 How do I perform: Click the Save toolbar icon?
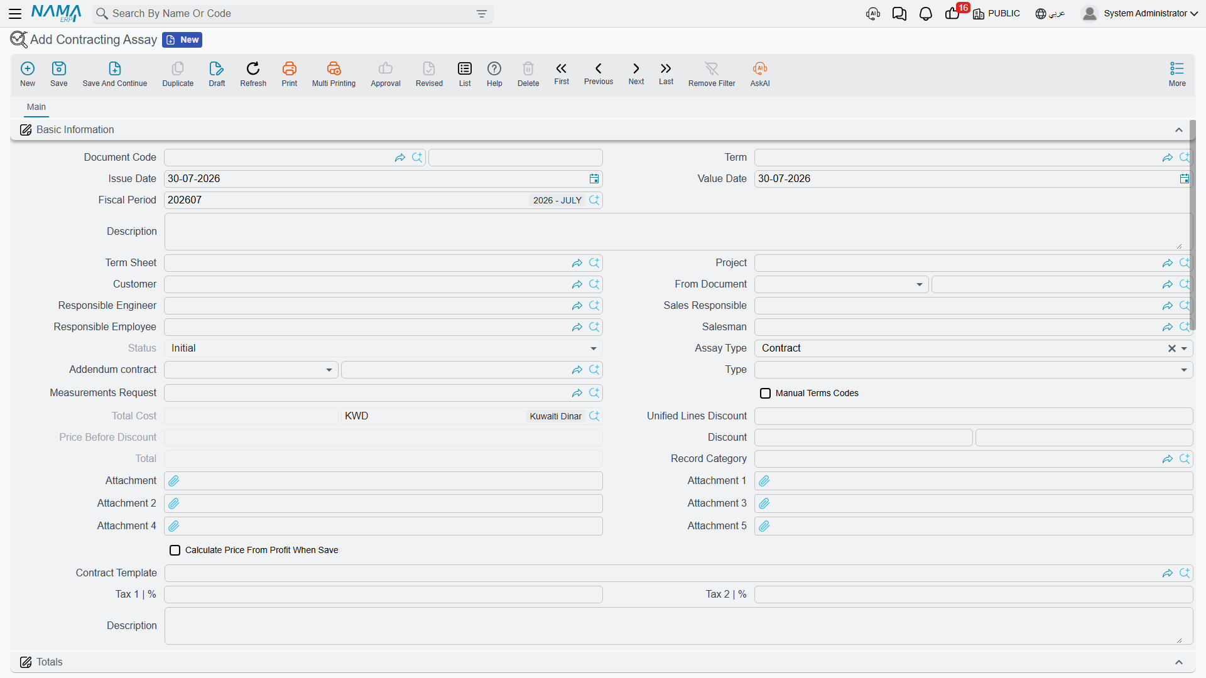pyautogui.click(x=59, y=68)
